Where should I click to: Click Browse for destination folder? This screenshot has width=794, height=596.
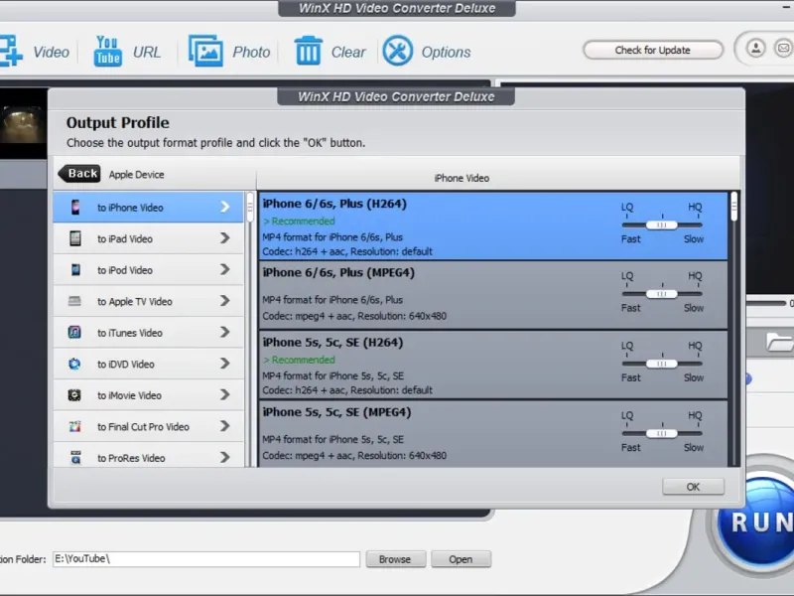click(x=395, y=559)
